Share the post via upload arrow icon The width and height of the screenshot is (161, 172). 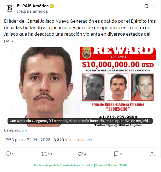(x=152, y=154)
